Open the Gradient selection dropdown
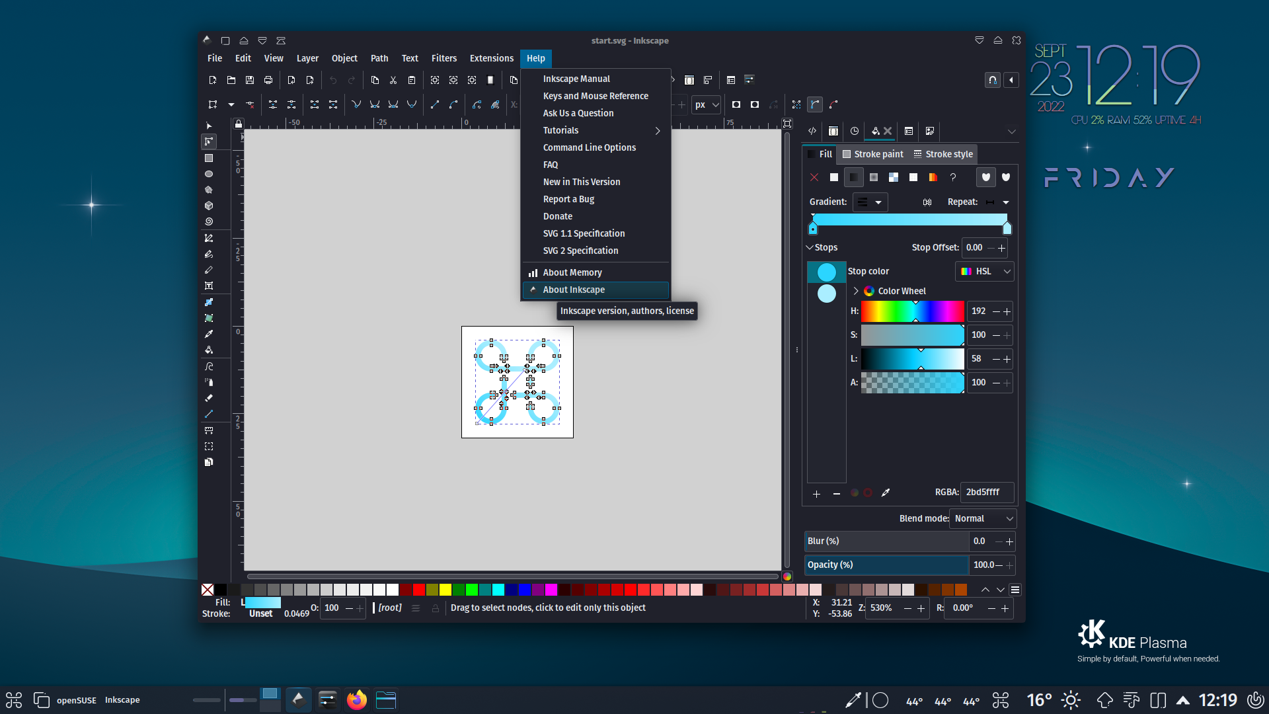Image resolution: width=1269 pixels, height=714 pixels. [x=870, y=202]
